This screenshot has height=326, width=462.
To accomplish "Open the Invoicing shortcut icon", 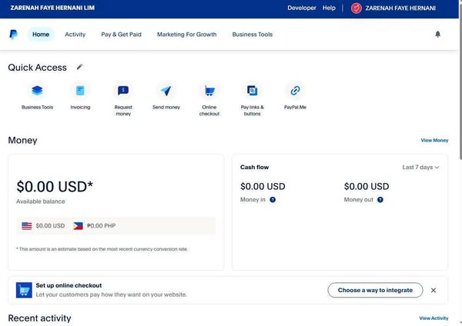I will coord(80,91).
